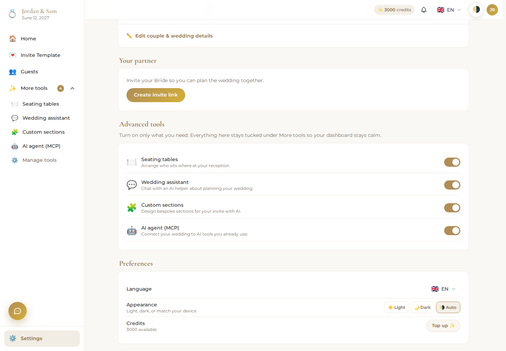
Task: Open Guests page
Action: 42,72
